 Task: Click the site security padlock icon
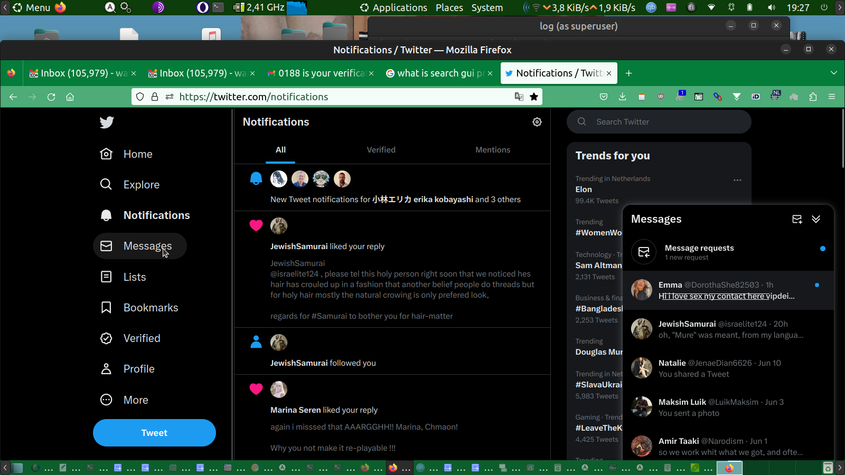pos(155,97)
